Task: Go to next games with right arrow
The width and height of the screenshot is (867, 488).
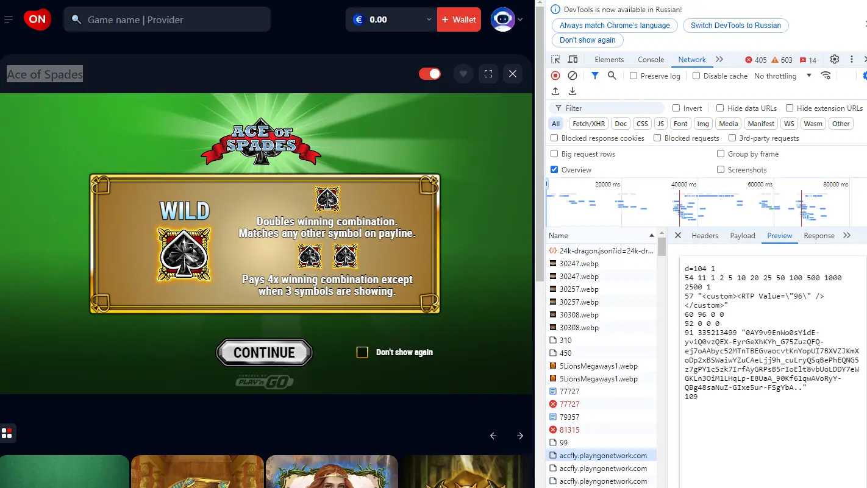Action: (x=520, y=436)
